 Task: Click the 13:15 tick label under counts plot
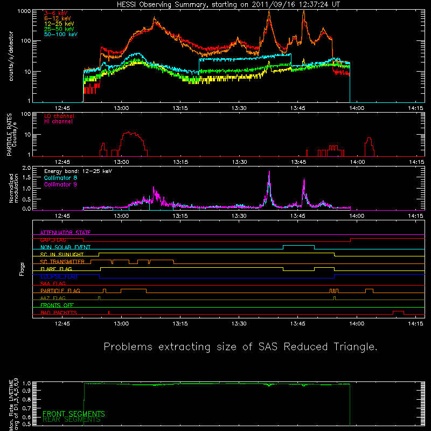[180, 108]
